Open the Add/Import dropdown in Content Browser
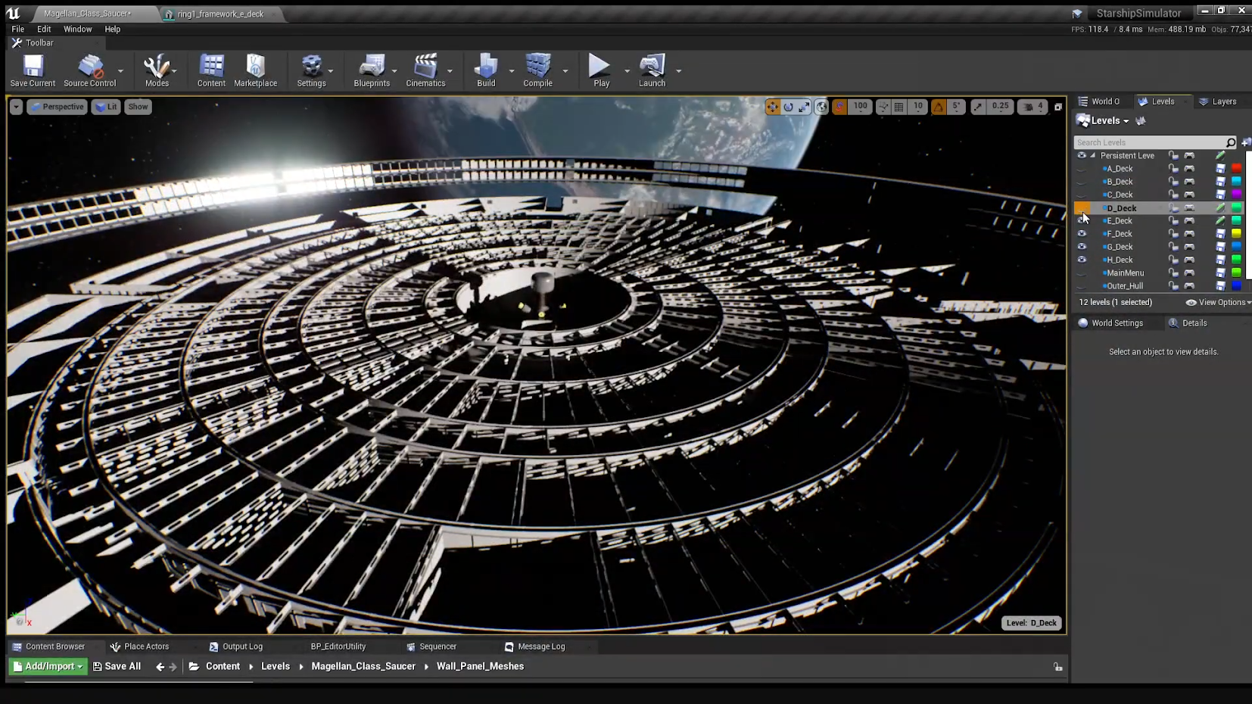The image size is (1252, 704). click(48, 667)
